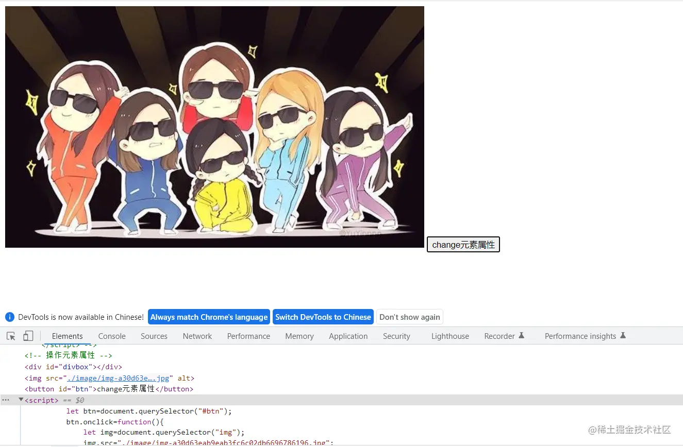Follow the ./image/img-a30d63e….jpg src link
683x447 pixels.
tap(118, 378)
